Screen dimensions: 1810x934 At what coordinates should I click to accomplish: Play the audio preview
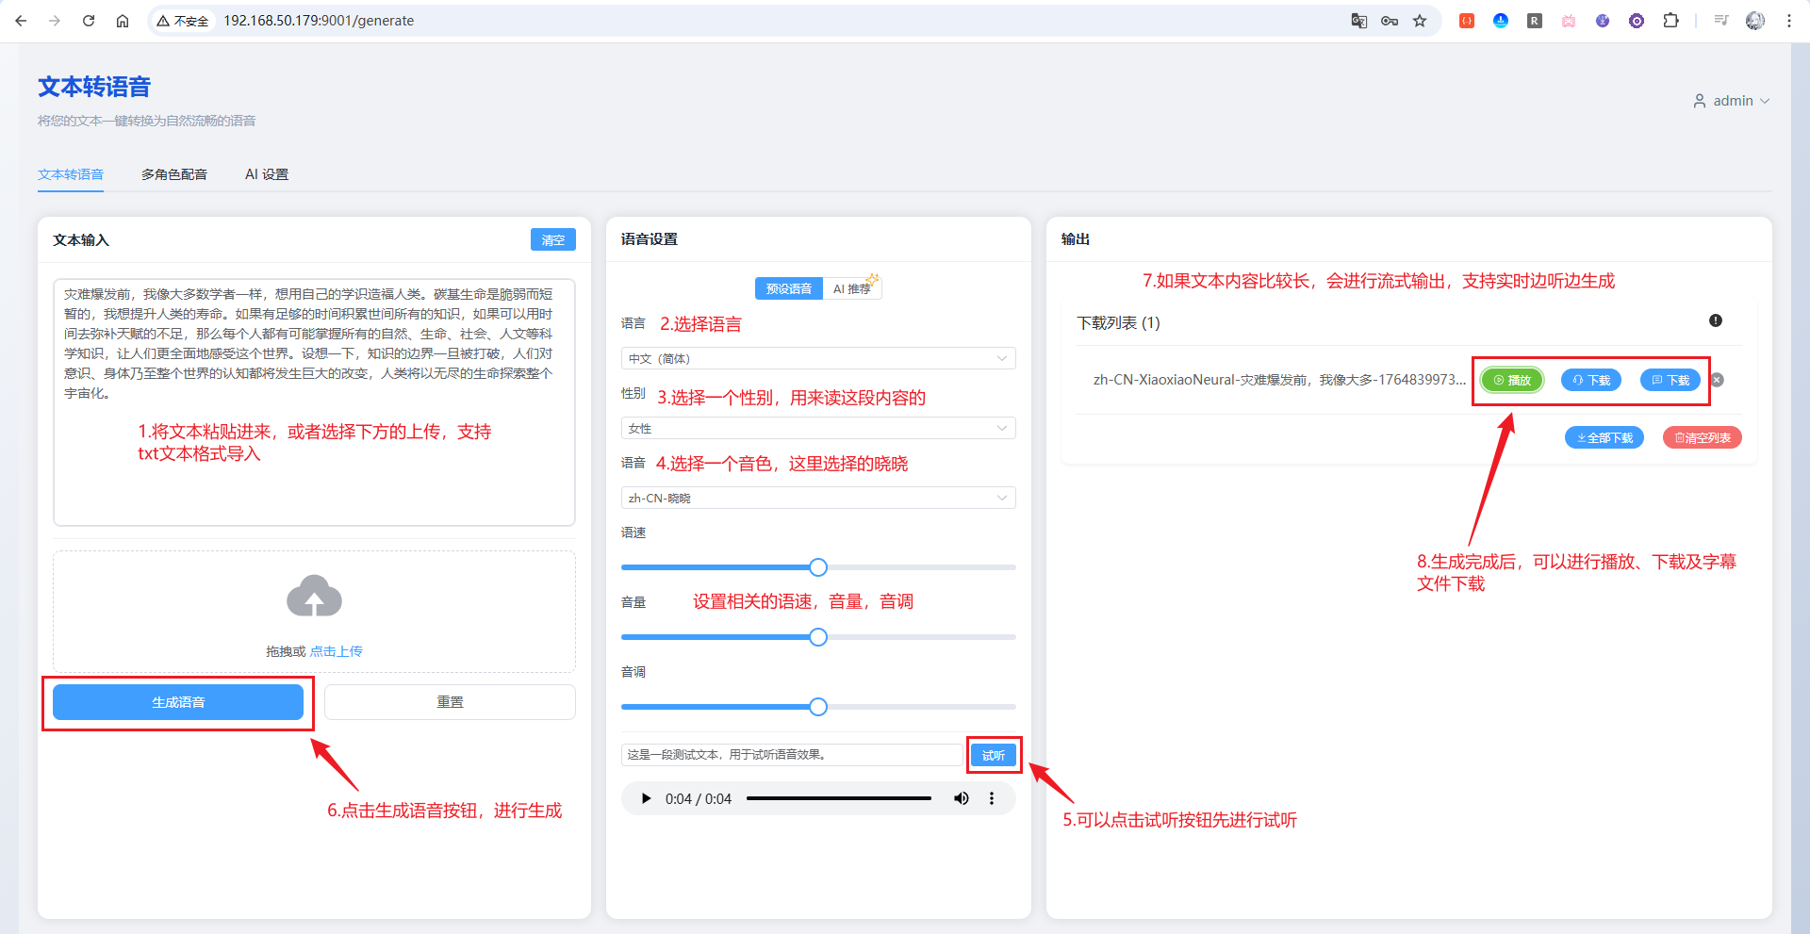point(646,798)
